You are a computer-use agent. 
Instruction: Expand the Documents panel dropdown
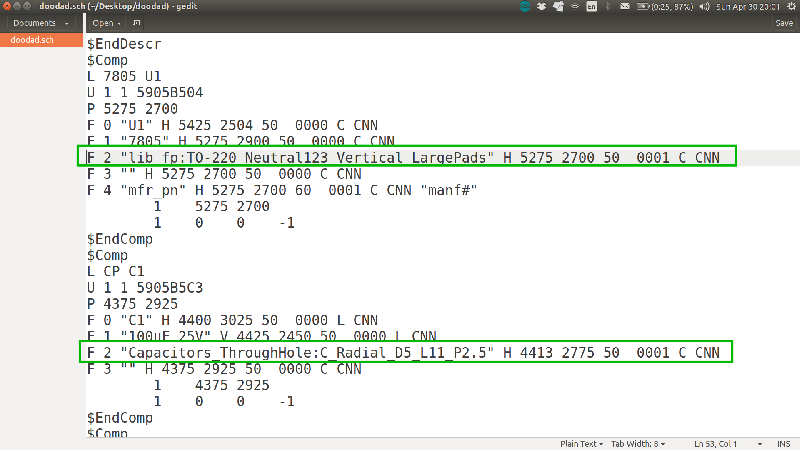pos(41,23)
